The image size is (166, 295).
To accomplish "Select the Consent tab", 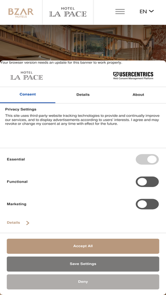I will click(27, 95).
